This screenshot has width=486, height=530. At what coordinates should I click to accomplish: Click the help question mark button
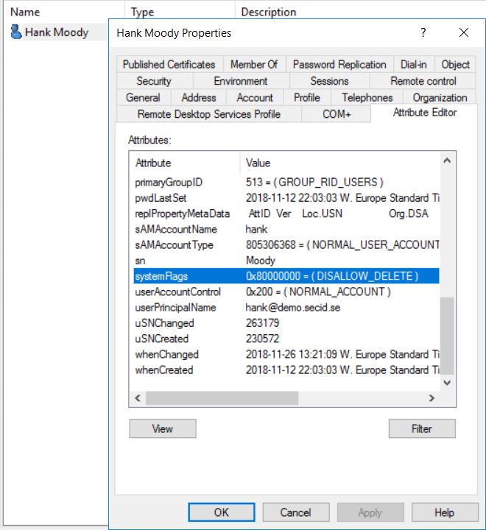[x=423, y=33]
